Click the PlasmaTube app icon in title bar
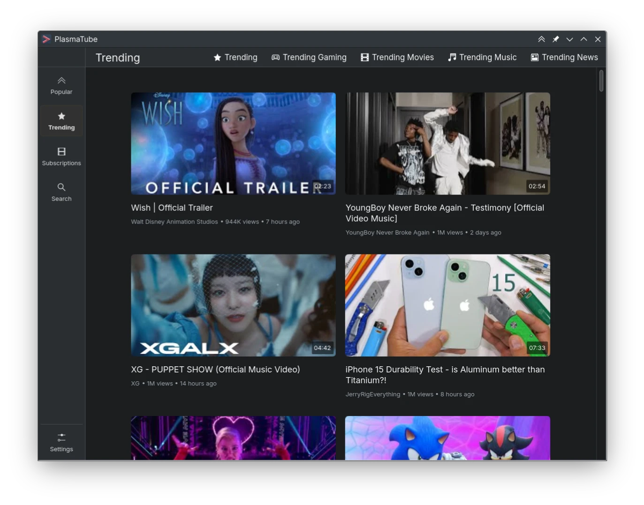This screenshot has height=505, width=644. click(46, 39)
